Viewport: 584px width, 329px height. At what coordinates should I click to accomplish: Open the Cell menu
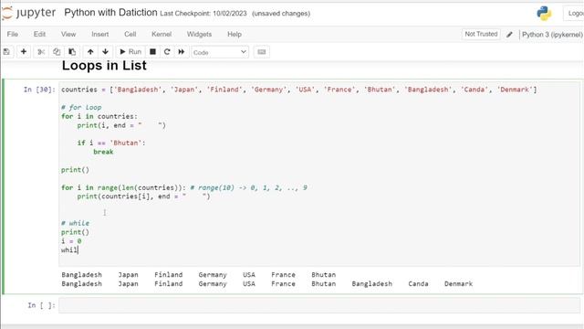tap(130, 34)
